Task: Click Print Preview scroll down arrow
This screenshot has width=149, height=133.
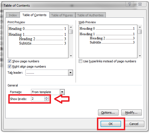Action: (x=71, y=56)
